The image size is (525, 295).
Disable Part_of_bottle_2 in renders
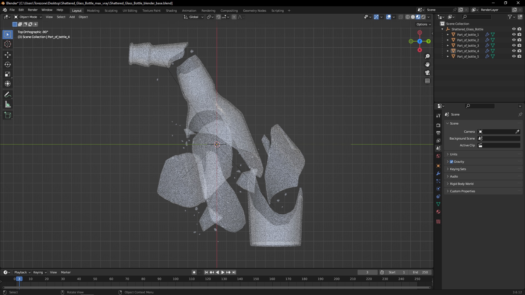pos(519,40)
